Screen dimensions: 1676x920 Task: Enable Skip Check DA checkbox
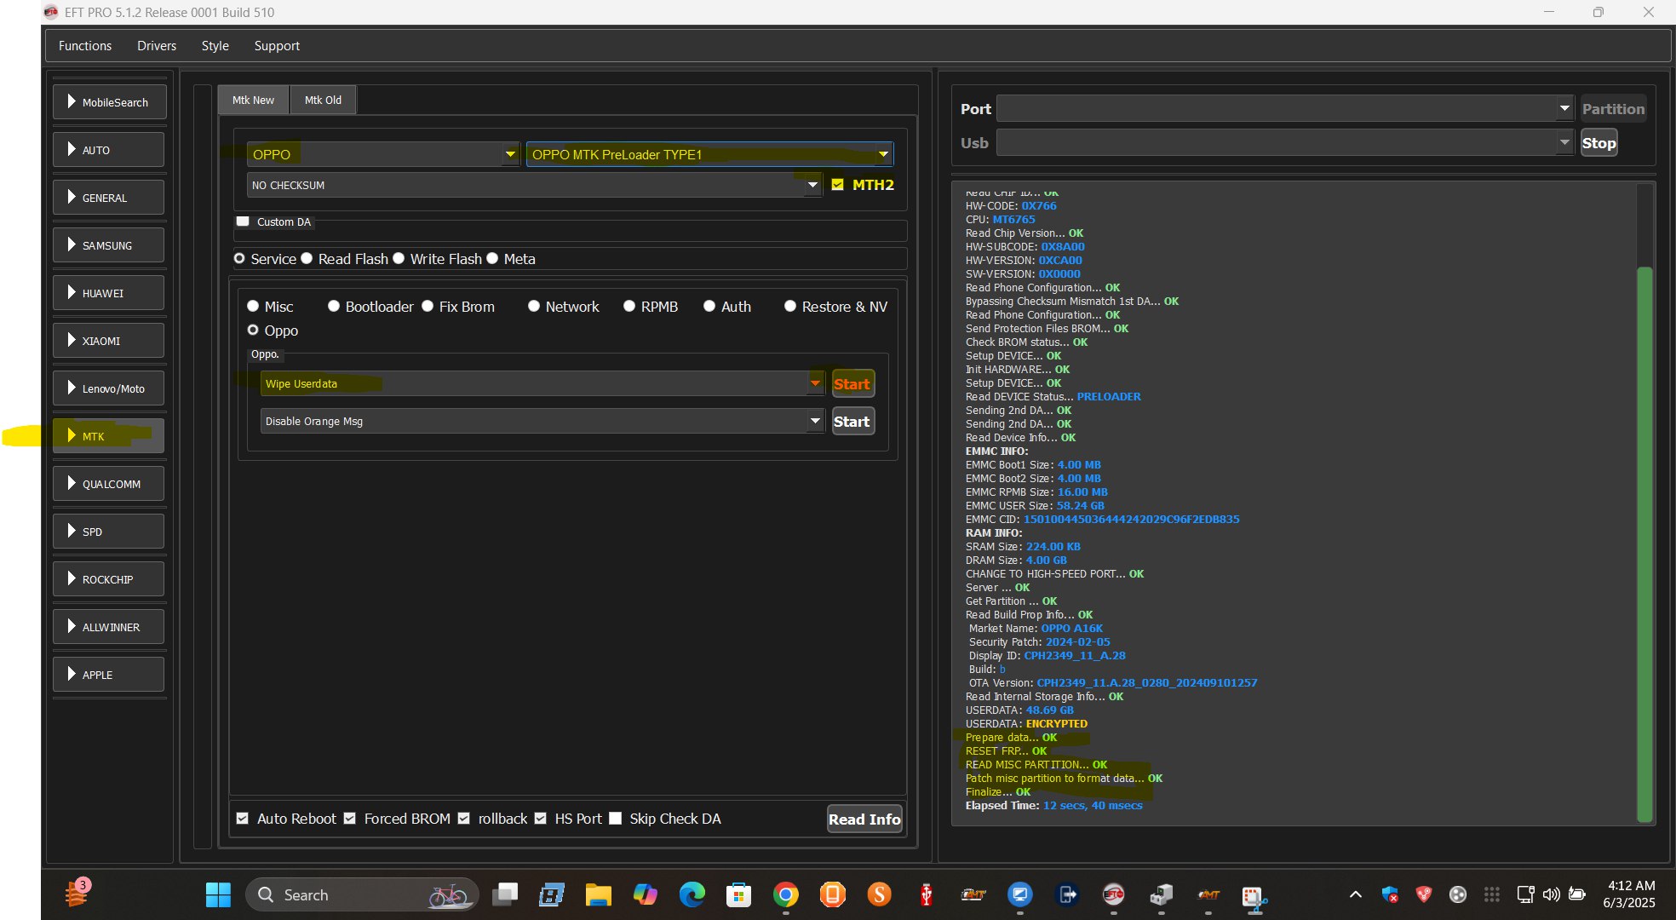tap(616, 819)
